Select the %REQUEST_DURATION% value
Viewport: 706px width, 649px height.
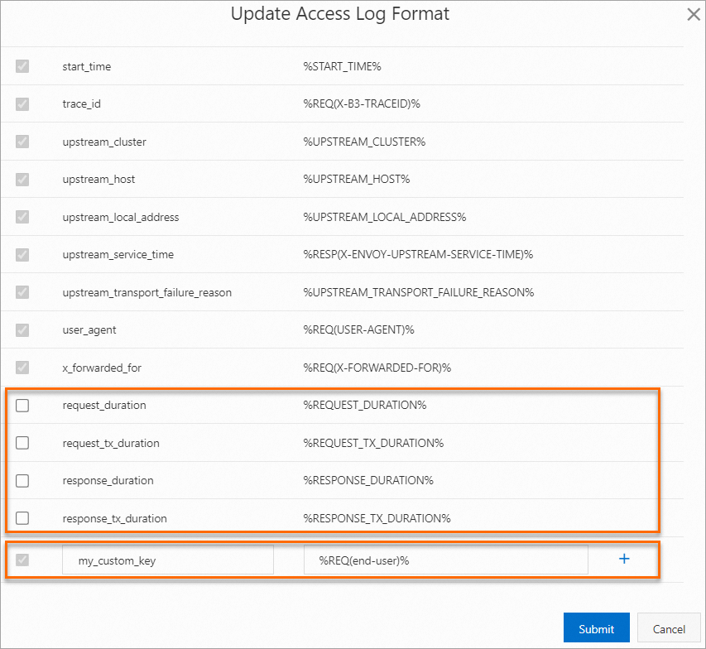(365, 405)
